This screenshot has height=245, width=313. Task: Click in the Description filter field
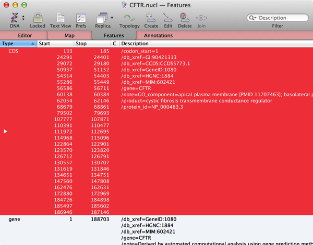[x=282, y=18]
